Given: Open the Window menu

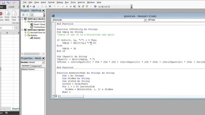Looking at the screenshot, I should [x=91, y=2].
